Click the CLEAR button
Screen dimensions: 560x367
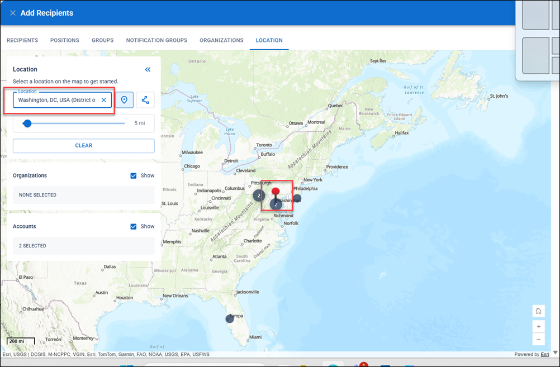click(x=84, y=146)
